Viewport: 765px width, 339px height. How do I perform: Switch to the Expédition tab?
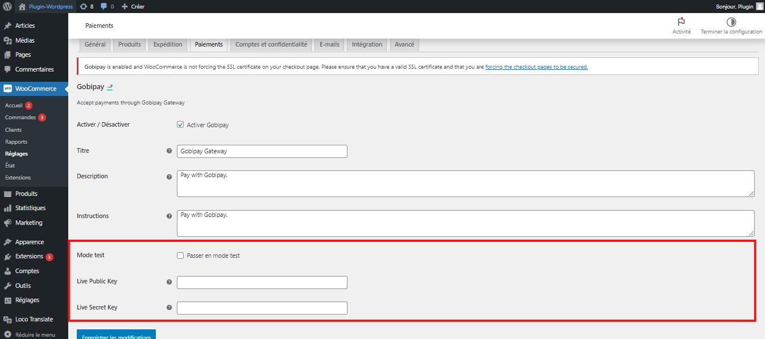[x=168, y=44]
